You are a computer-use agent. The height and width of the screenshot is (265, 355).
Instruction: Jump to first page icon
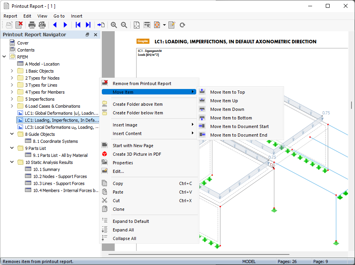(x=78, y=25)
